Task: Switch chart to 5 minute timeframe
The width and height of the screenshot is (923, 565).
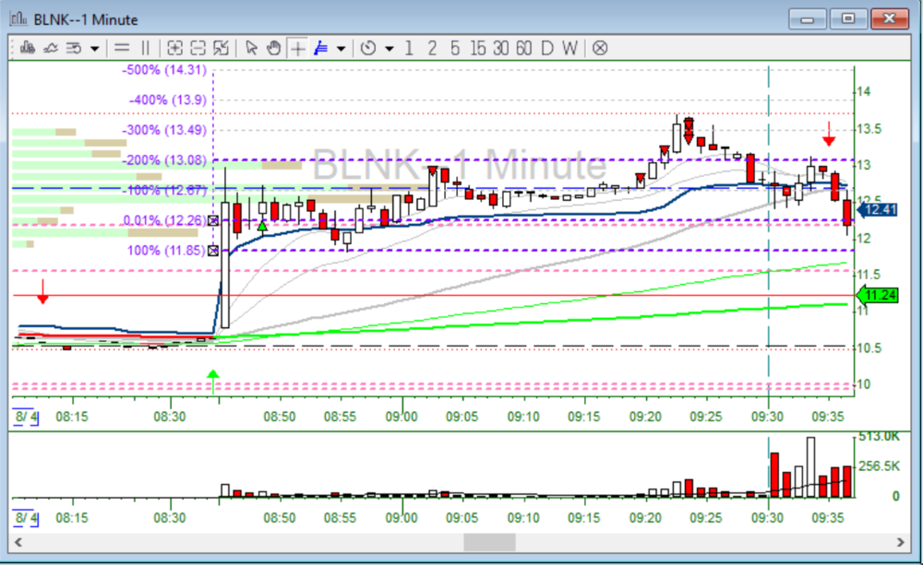Action: click(455, 48)
